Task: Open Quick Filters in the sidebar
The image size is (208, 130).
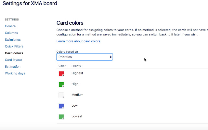Action: pyautogui.click(x=14, y=46)
